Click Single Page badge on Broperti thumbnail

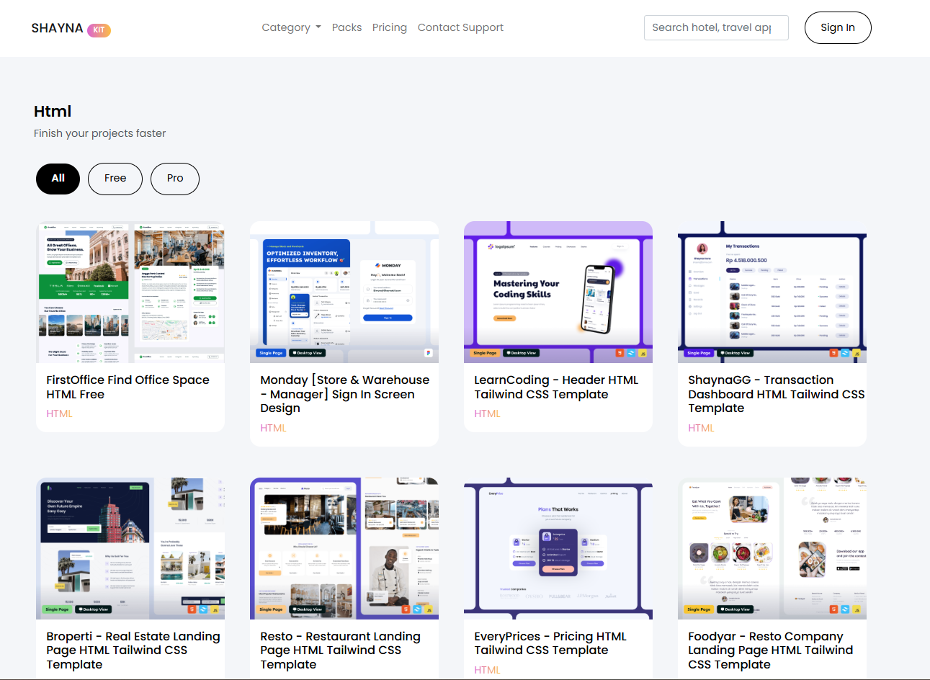57,609
